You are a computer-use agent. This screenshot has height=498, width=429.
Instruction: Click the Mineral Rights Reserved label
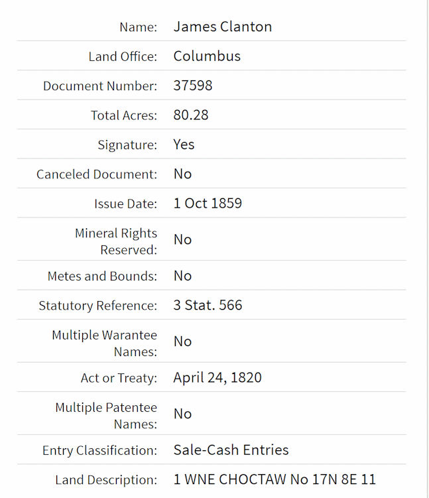[116, 241]
